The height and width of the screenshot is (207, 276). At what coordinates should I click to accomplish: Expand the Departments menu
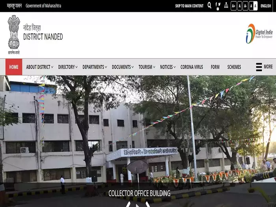tap(95, 67)
